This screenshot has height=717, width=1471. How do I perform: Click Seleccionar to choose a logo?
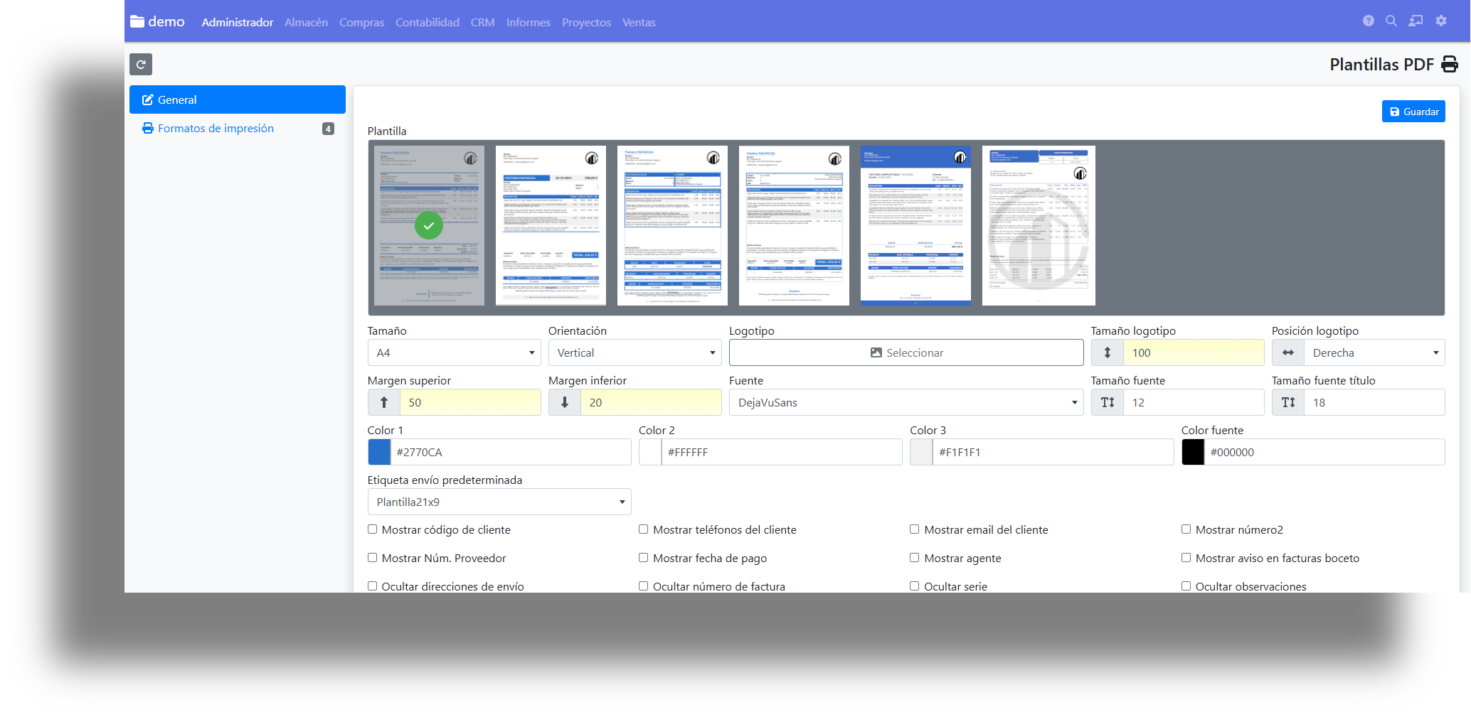click(906, 353)
